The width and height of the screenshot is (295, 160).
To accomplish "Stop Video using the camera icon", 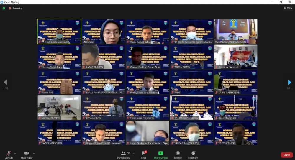I will pos(27,153).
